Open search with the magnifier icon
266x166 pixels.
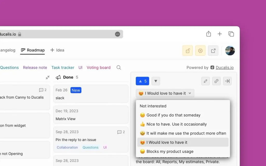click(119, 68)
